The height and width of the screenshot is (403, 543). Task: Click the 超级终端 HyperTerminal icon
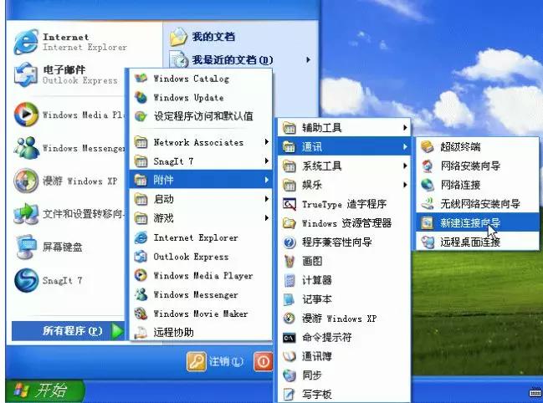click(x=428, y=147)
